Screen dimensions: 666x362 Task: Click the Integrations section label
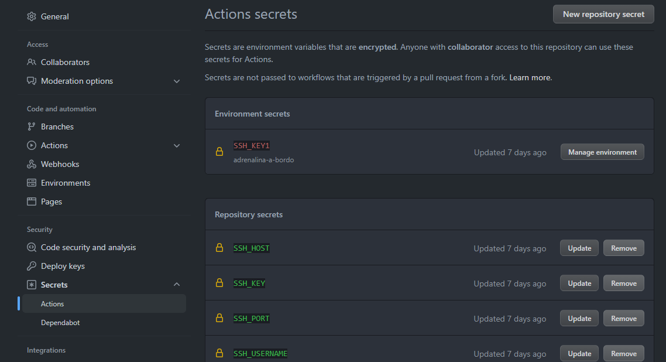[46, 350]
